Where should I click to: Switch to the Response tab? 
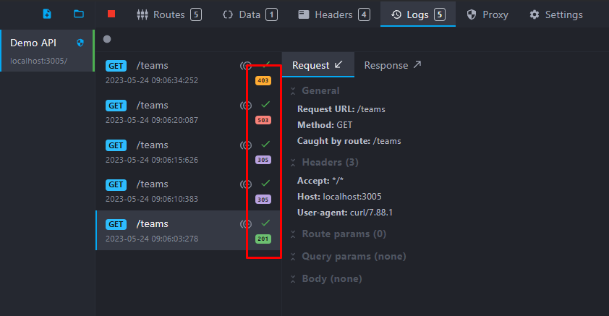coord(392,65)
